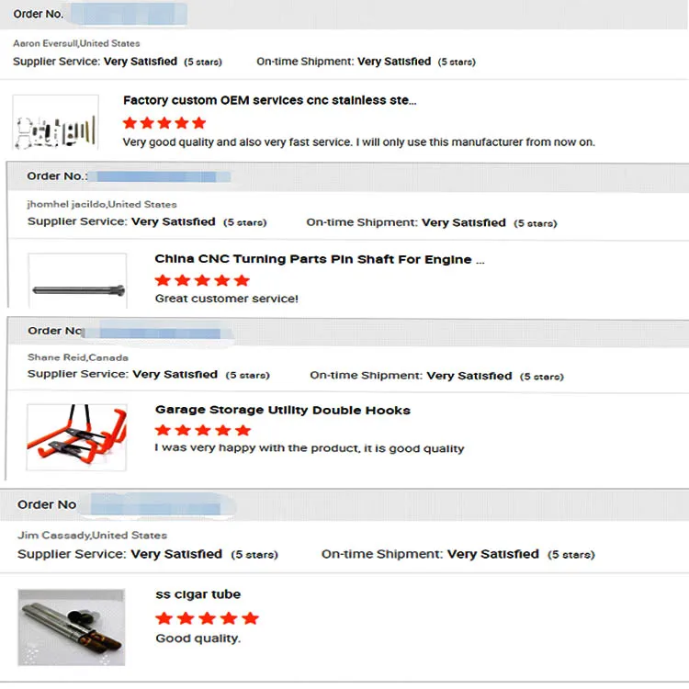This screenshot has height=689, width=689.
Task: Open 'Garage Storage Utility Double Hooks' title
Action: [282, 410]
